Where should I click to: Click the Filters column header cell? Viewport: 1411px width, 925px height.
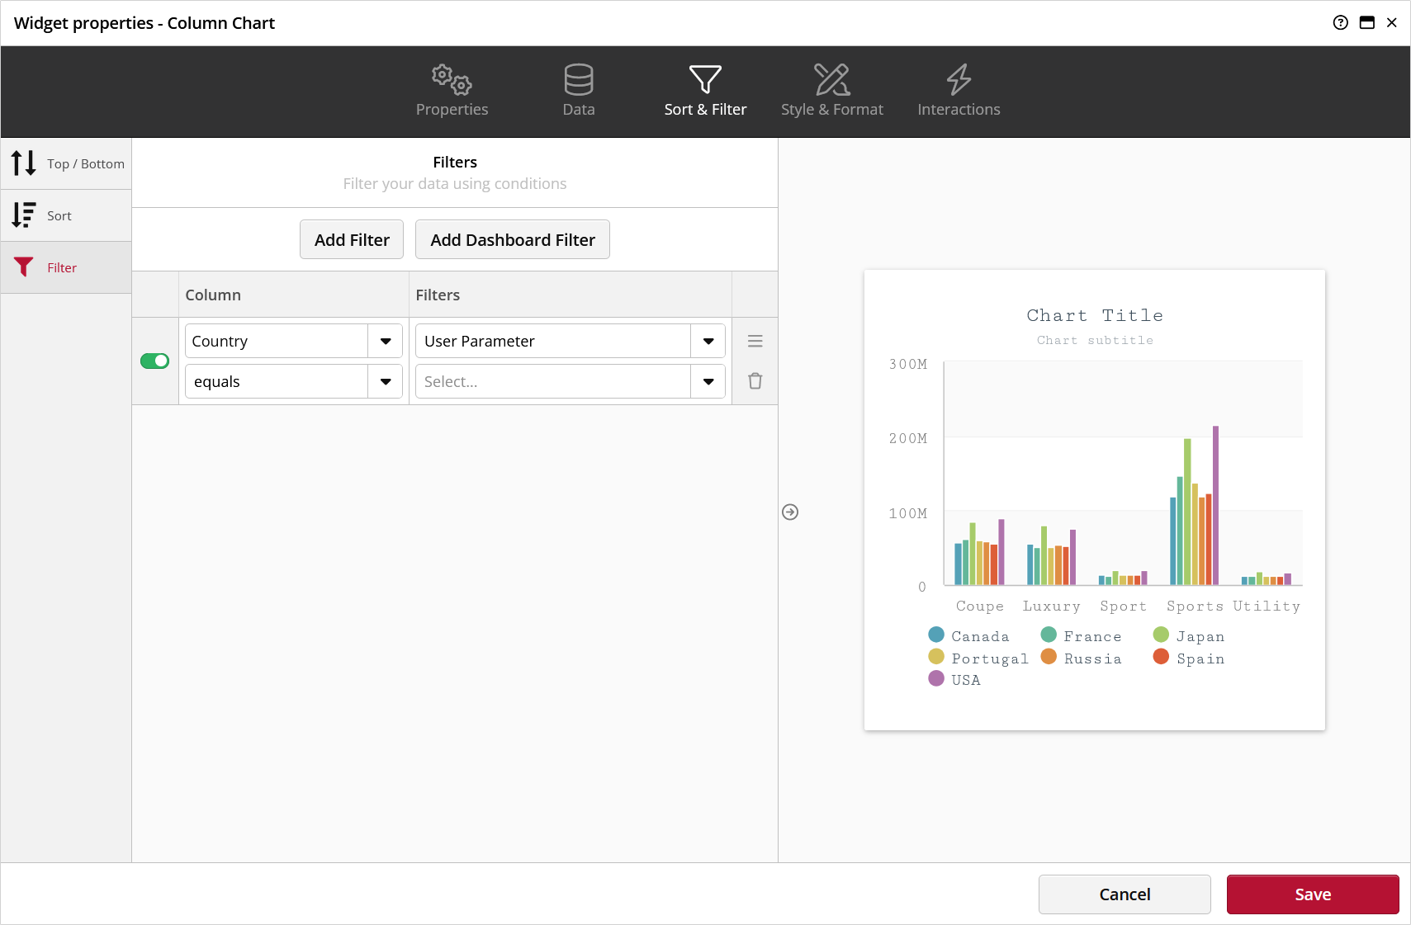[x=571, y=295]
